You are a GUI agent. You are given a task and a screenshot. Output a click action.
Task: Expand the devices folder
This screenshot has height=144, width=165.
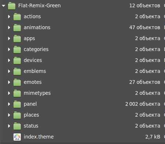9,60
